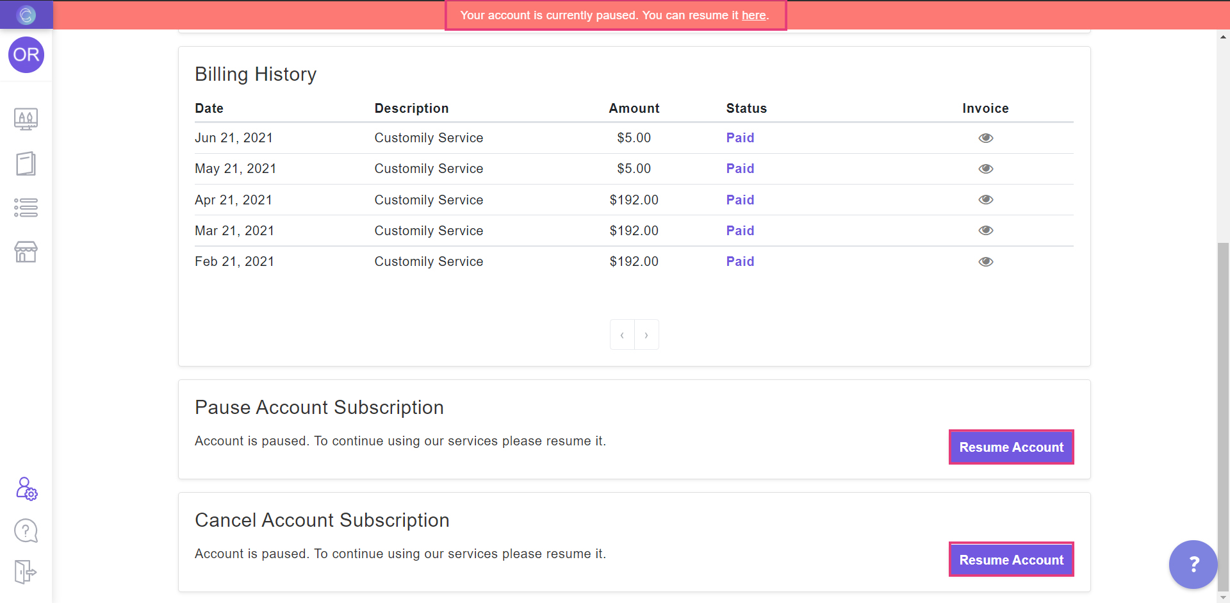Click the Customily logo in top corner
Image resolution: width=1230 pixels, height=603 pixels.
26,15
